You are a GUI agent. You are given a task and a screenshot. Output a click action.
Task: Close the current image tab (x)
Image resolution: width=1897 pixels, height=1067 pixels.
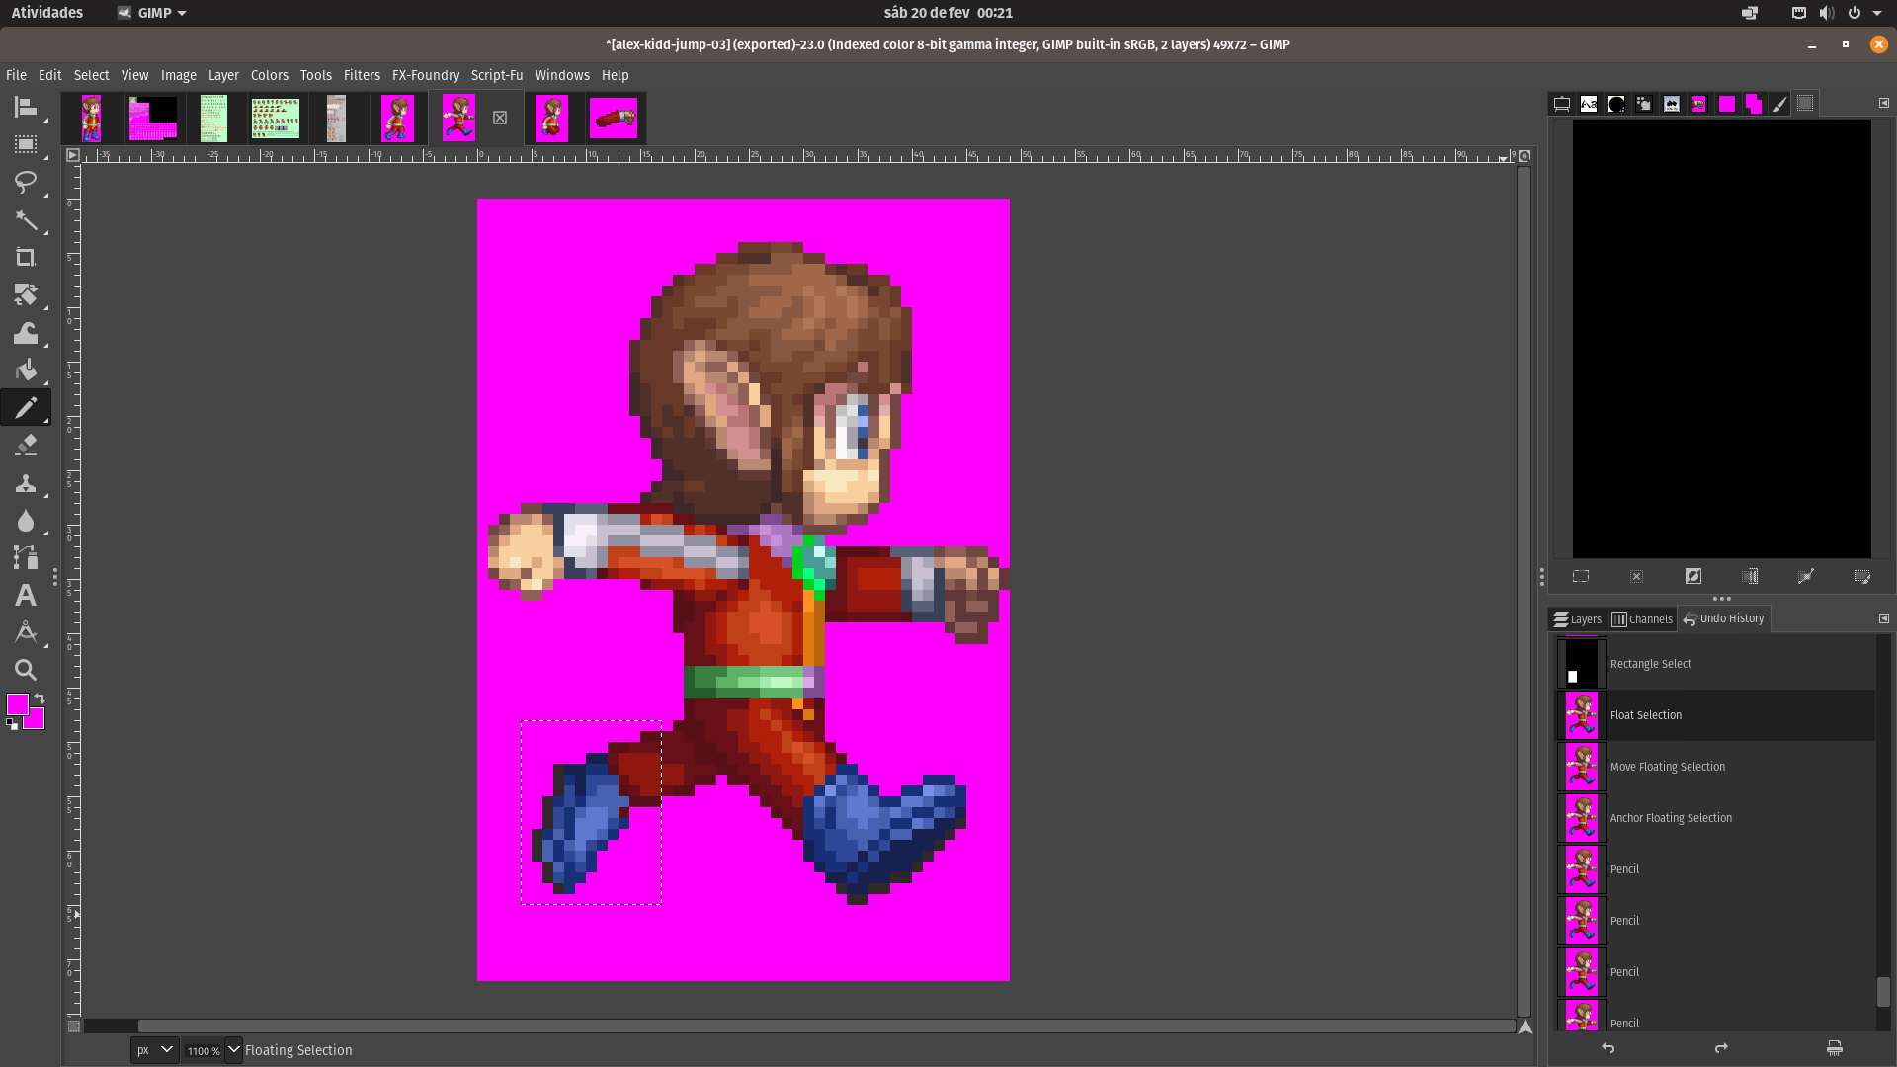click(x=500, y=118)
